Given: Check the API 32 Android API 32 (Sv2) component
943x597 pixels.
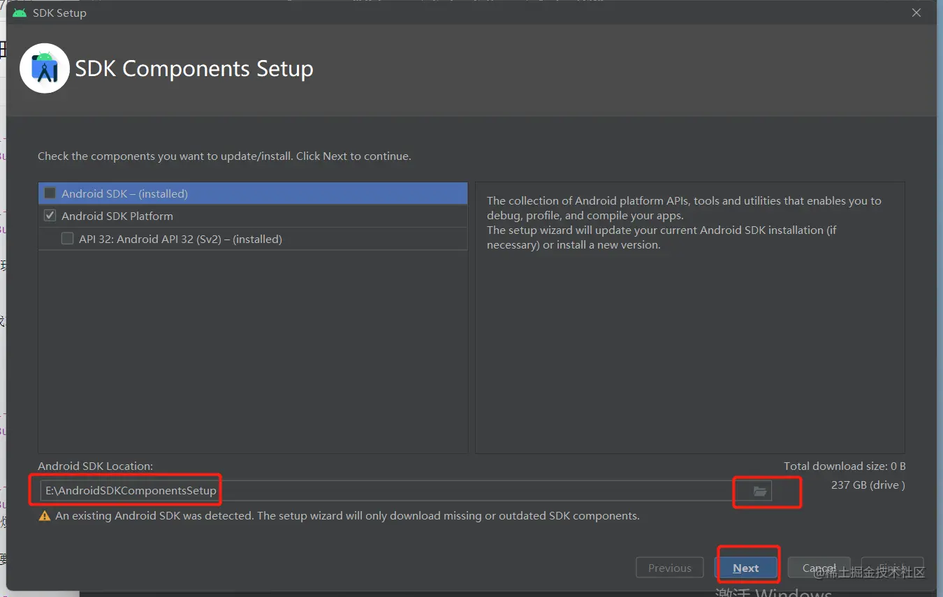Looking at the screenshot, I should [67, 238].
